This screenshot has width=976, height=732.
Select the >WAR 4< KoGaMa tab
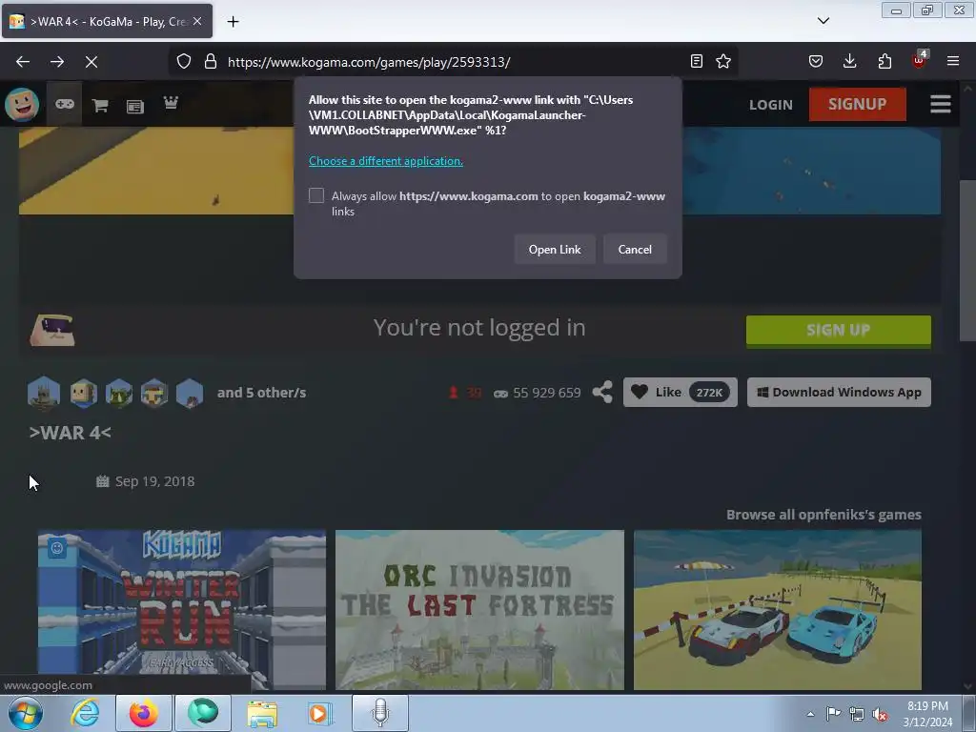tap(107, 21)
